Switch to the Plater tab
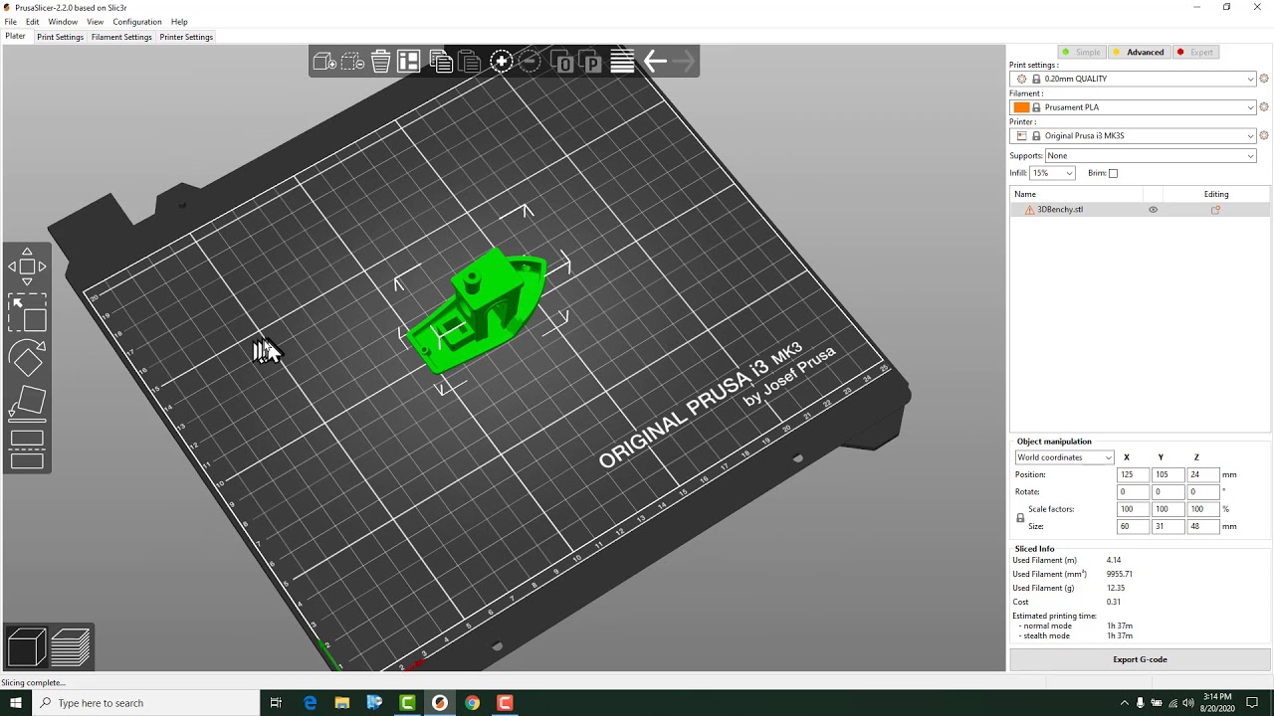 coord(15,37)
